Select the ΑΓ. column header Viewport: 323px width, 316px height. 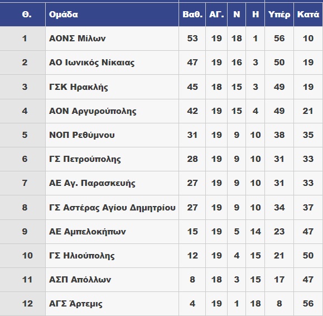click(216, 15)
